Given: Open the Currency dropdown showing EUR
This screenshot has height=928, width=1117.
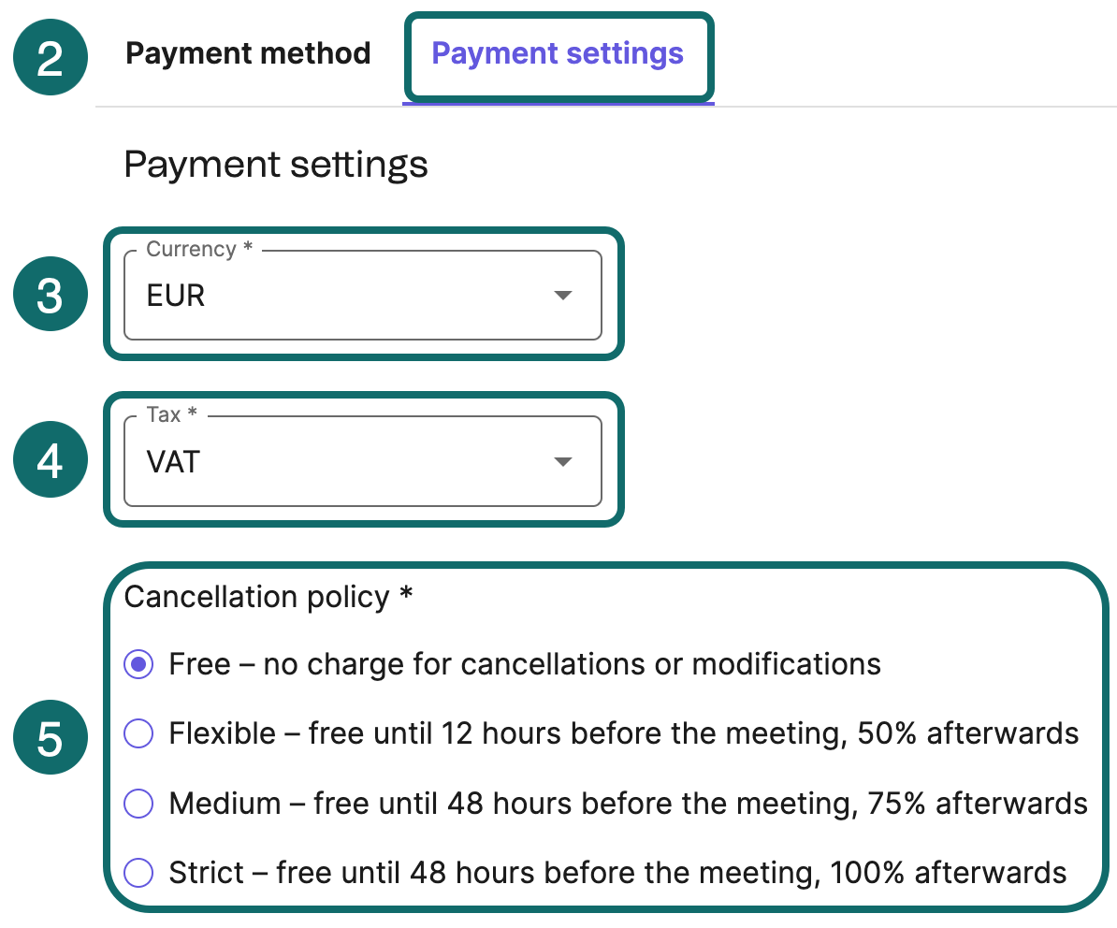Looking at the screenshot, I should tap(363, 295).
